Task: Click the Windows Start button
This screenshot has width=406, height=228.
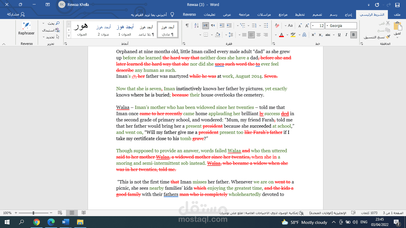Action: tap(7, 222)
